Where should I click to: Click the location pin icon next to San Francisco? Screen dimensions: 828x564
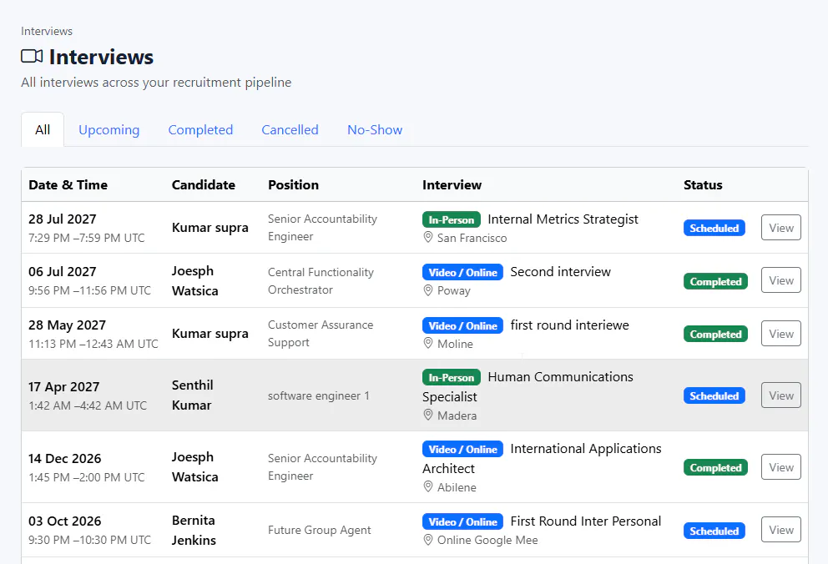pyautogui.click(x=428, y=238)
